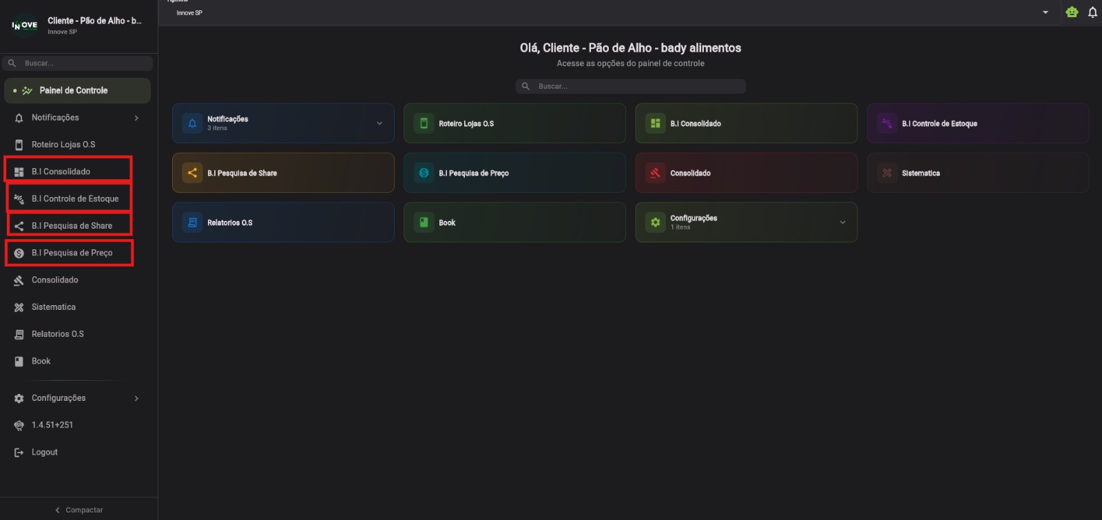Open the B.I Consolidado card label

coord(696,124)
